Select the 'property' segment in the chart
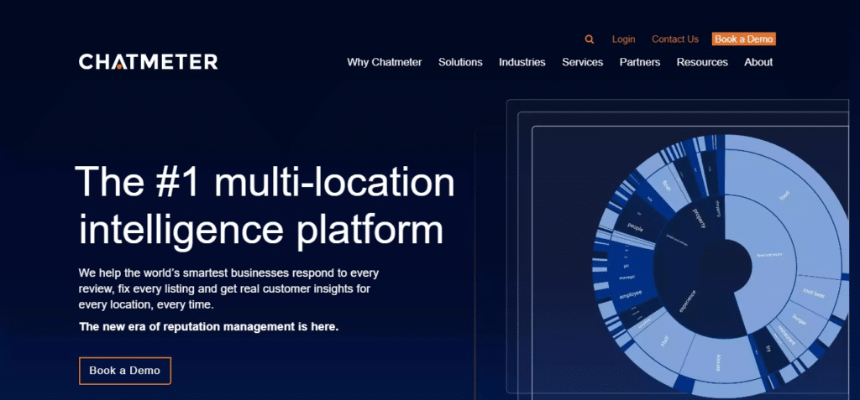Image resolution: width=860 pixels, height=400 pixels. point(698,218)
